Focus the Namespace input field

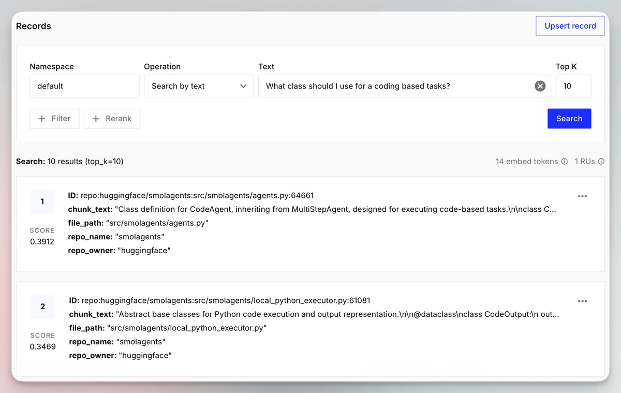[x=84, y=86]
